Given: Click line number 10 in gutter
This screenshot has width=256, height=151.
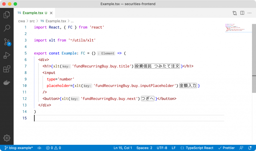Looking at the screenshot, I should click(24, 86).
